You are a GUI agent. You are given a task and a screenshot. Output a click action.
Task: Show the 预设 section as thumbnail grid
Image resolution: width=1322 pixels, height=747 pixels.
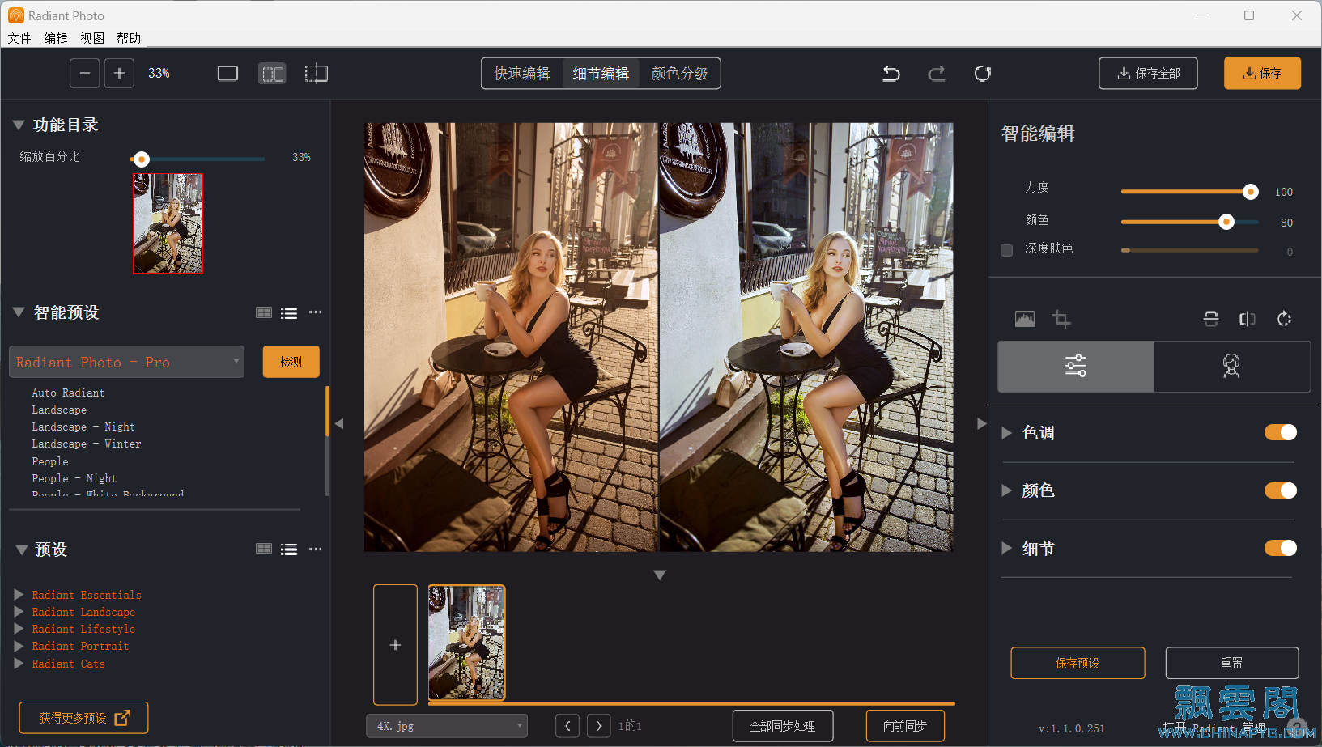click(264, 549)
